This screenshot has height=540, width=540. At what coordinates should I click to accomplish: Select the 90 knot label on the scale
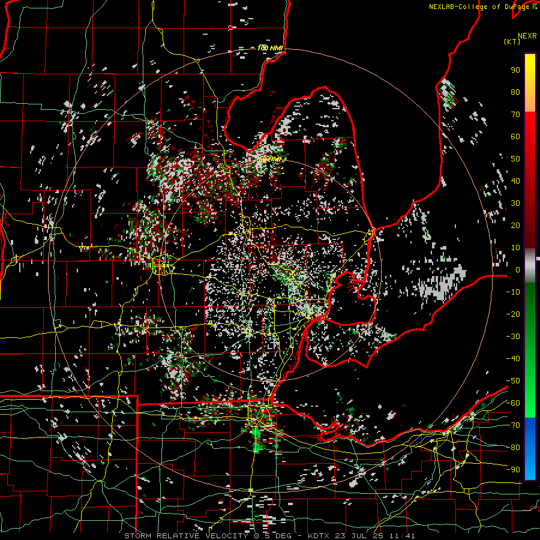(x=515, y=70)
